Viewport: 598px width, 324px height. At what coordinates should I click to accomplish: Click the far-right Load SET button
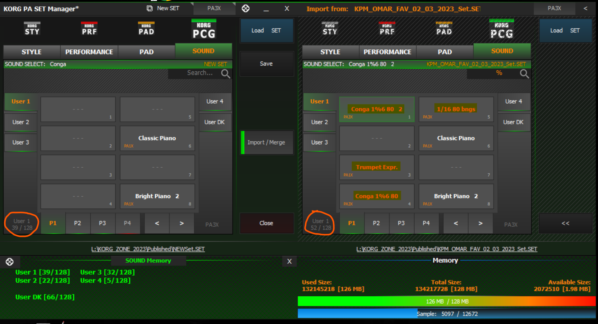coord(565,30)
